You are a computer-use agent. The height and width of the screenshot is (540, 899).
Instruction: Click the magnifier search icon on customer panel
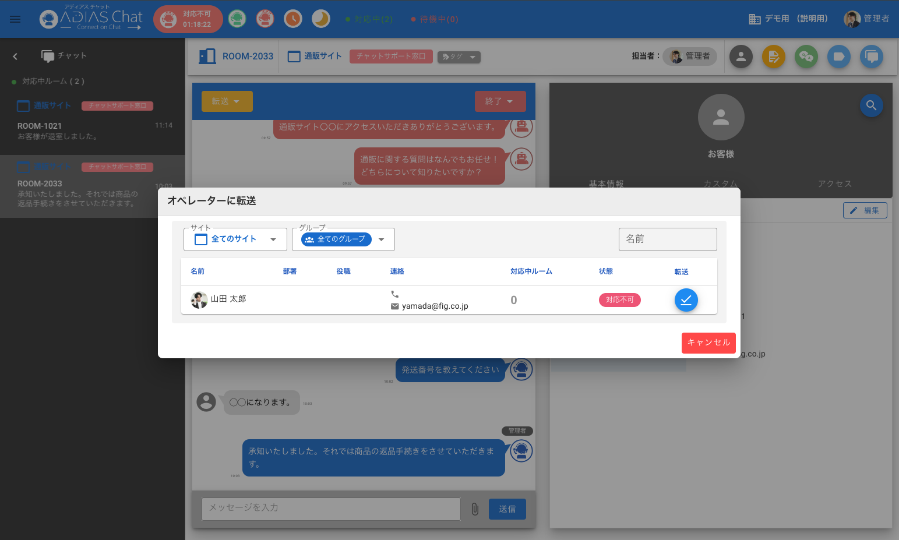tap(871, 105)
